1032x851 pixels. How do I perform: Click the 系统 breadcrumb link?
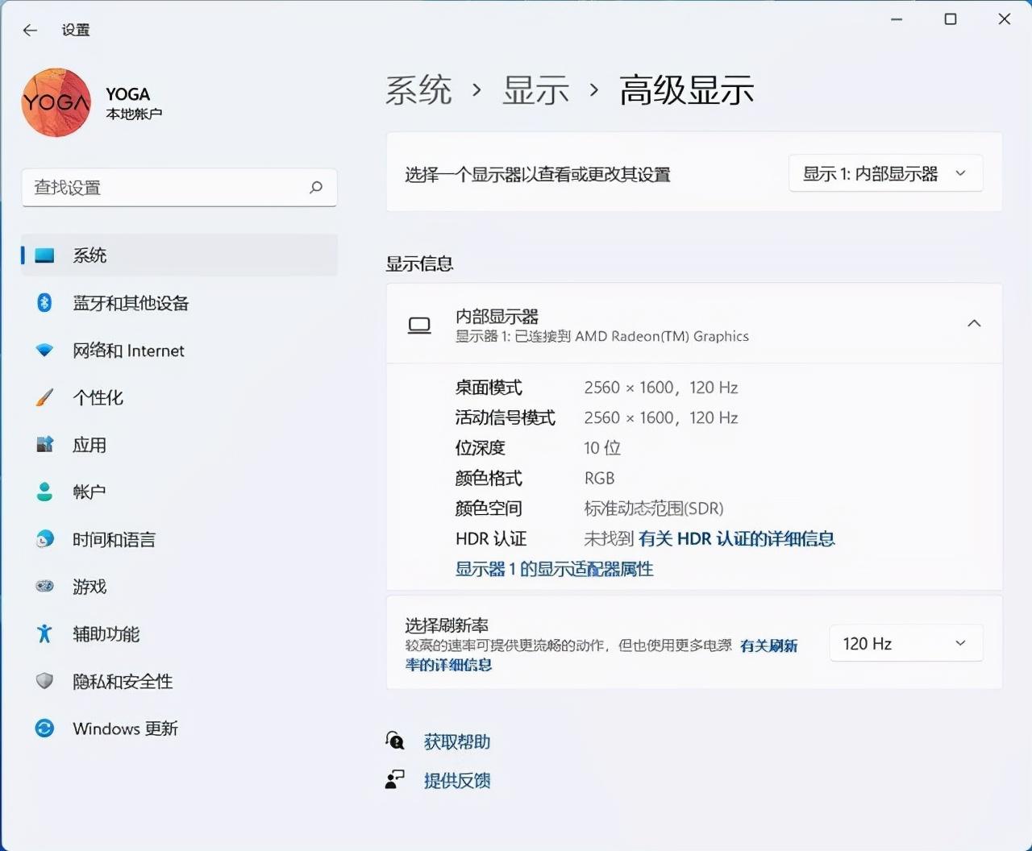click(418, 89)
